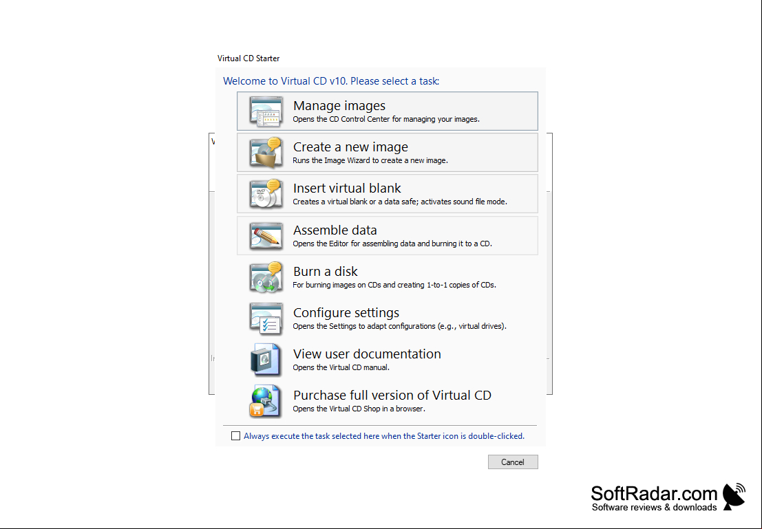The image size is (762, 529).
Task: Click 'Opens the Settings to adapt configurations' text
Action: tap(399, 326)
